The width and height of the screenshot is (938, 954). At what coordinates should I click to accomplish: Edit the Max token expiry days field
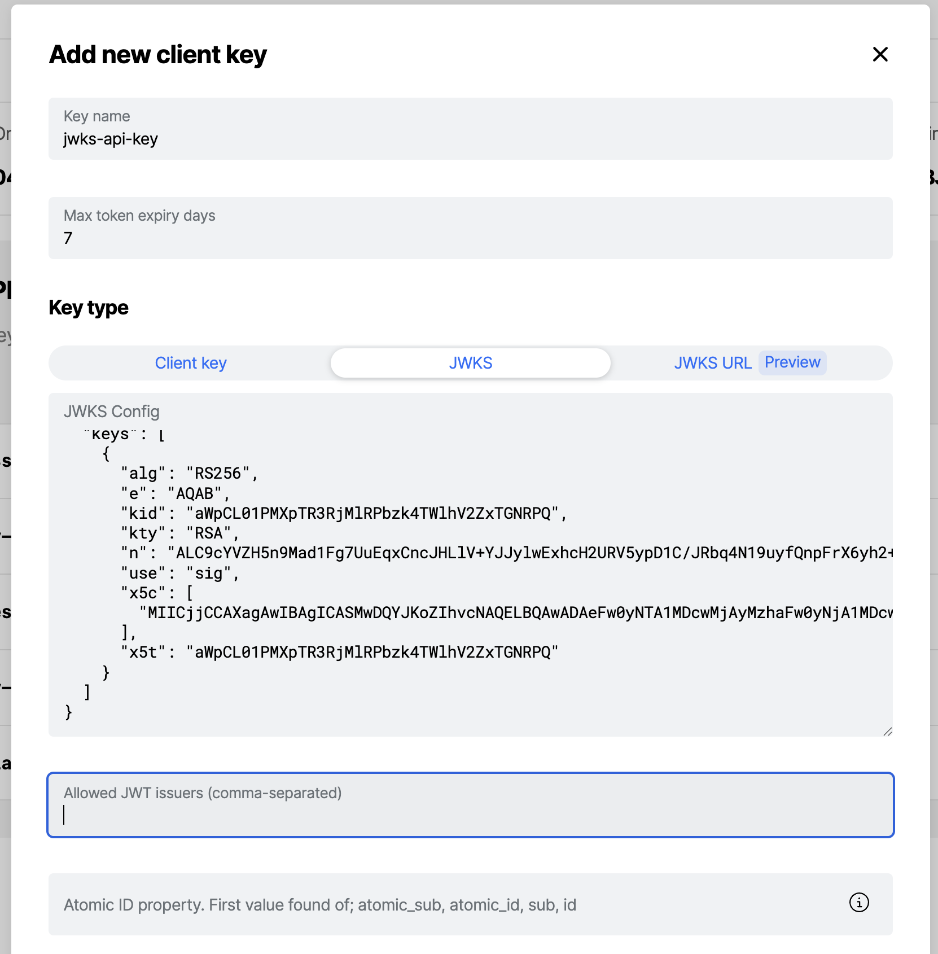point(470,228)
